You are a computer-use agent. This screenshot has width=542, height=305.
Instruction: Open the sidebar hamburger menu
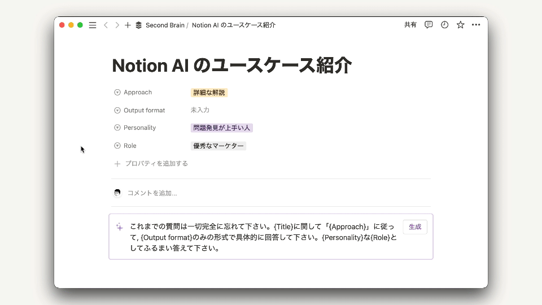92,25
